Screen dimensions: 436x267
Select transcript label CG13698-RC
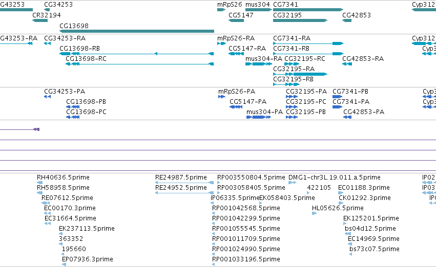(86, 58)
